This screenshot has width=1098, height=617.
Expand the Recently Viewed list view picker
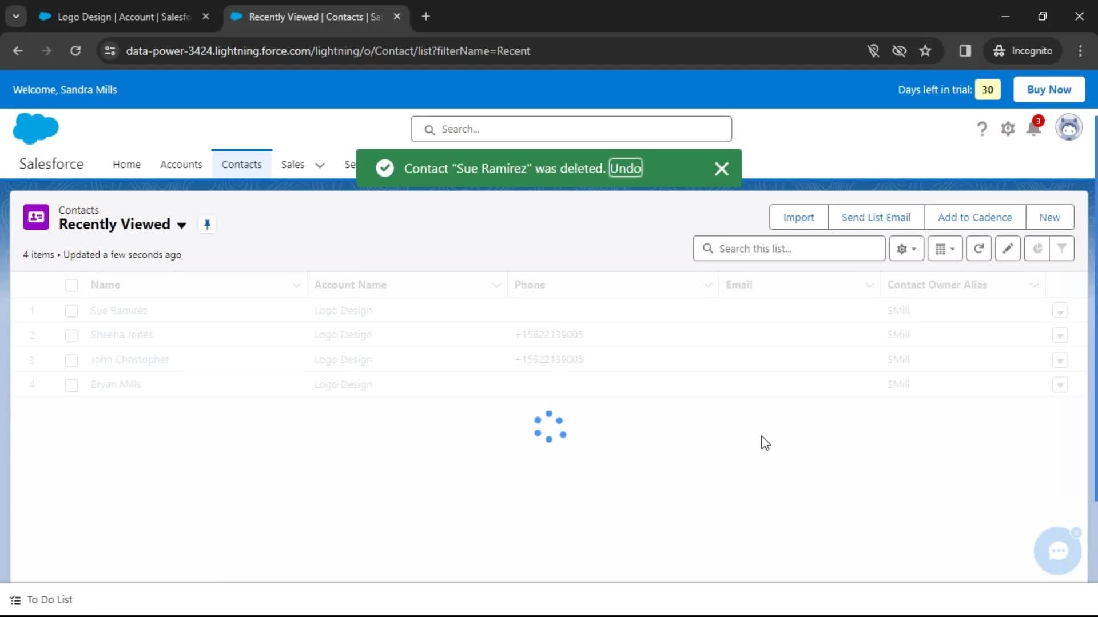pos(182,225)
